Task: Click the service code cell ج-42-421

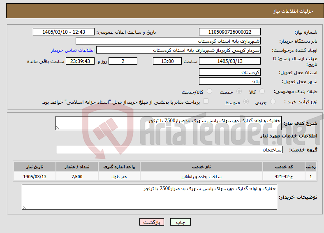Action: tap(284, 177)
